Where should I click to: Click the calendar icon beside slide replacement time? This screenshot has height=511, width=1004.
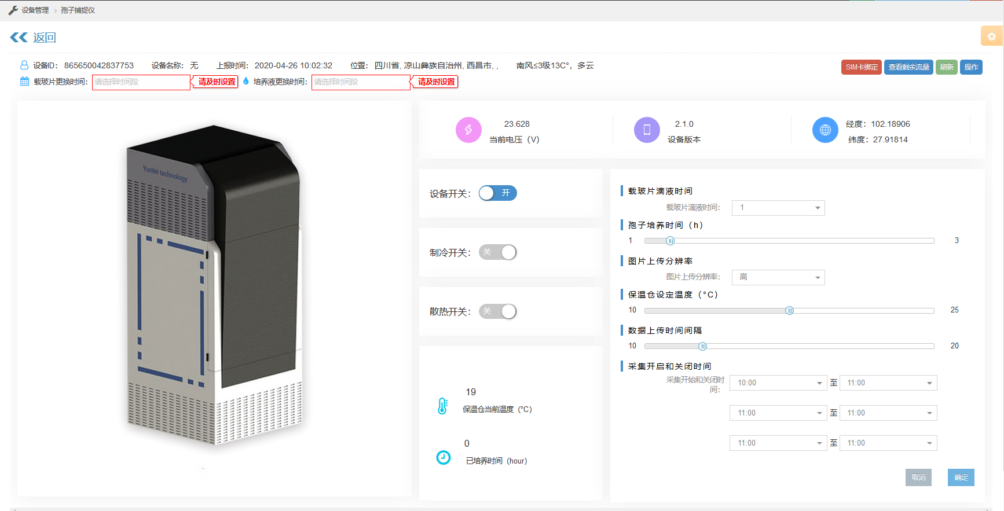point(24,82)
